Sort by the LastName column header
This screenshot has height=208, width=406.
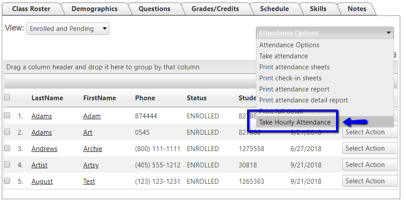pyautogui.click(x=47, y=98)
